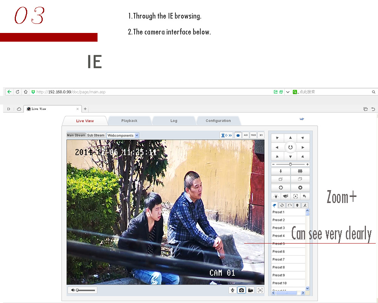Activate the wiper icon

(286, 196)
